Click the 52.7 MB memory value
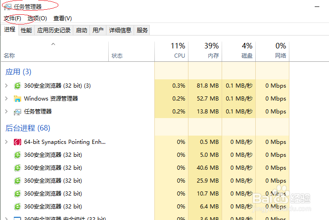The image size is (329, 220). point(208,98)
